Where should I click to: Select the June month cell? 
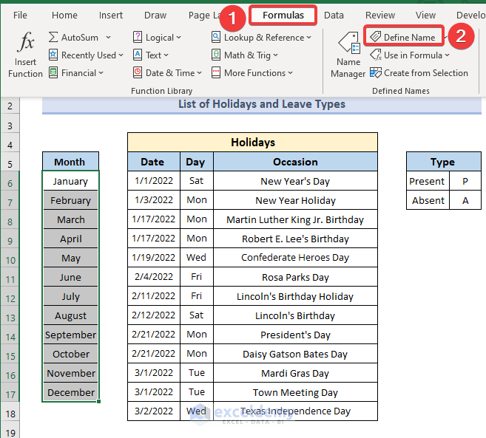pyautogui.click(x=71, y=277)
